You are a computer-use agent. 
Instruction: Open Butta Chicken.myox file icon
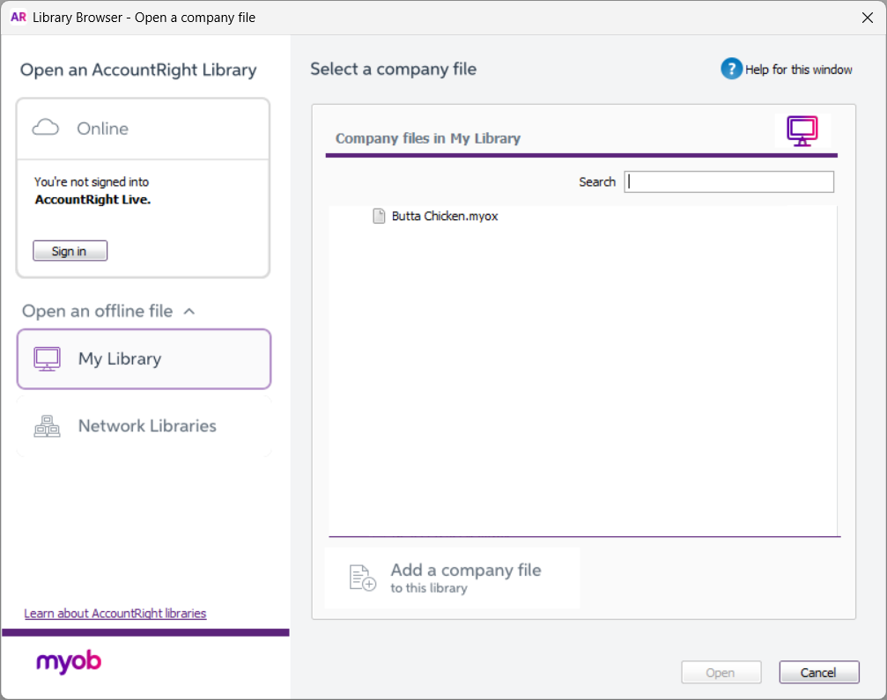pyautogui.click(x=379, y=216)
